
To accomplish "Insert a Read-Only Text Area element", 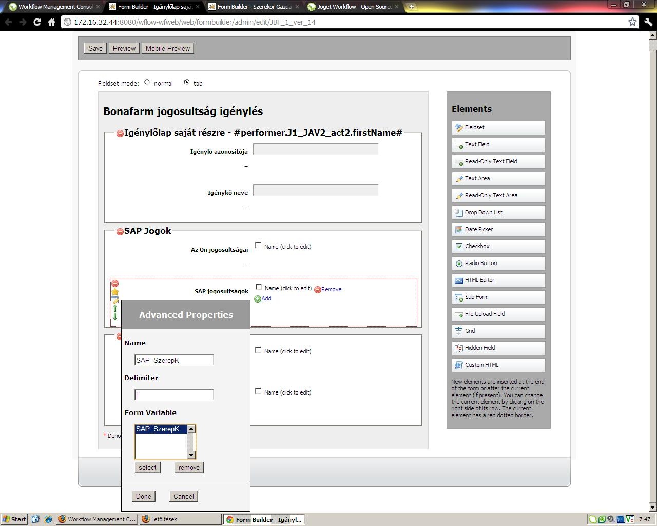I will pyautogui.click(x=498, y=195).
